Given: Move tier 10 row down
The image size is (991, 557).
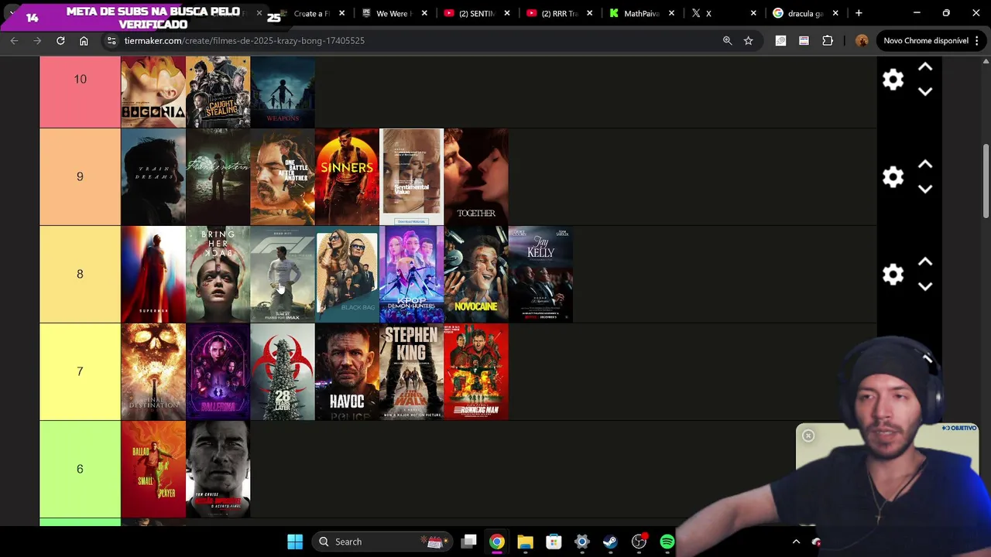Looking at the screenshot, I should pyautogui.click(x=925, y=91).
